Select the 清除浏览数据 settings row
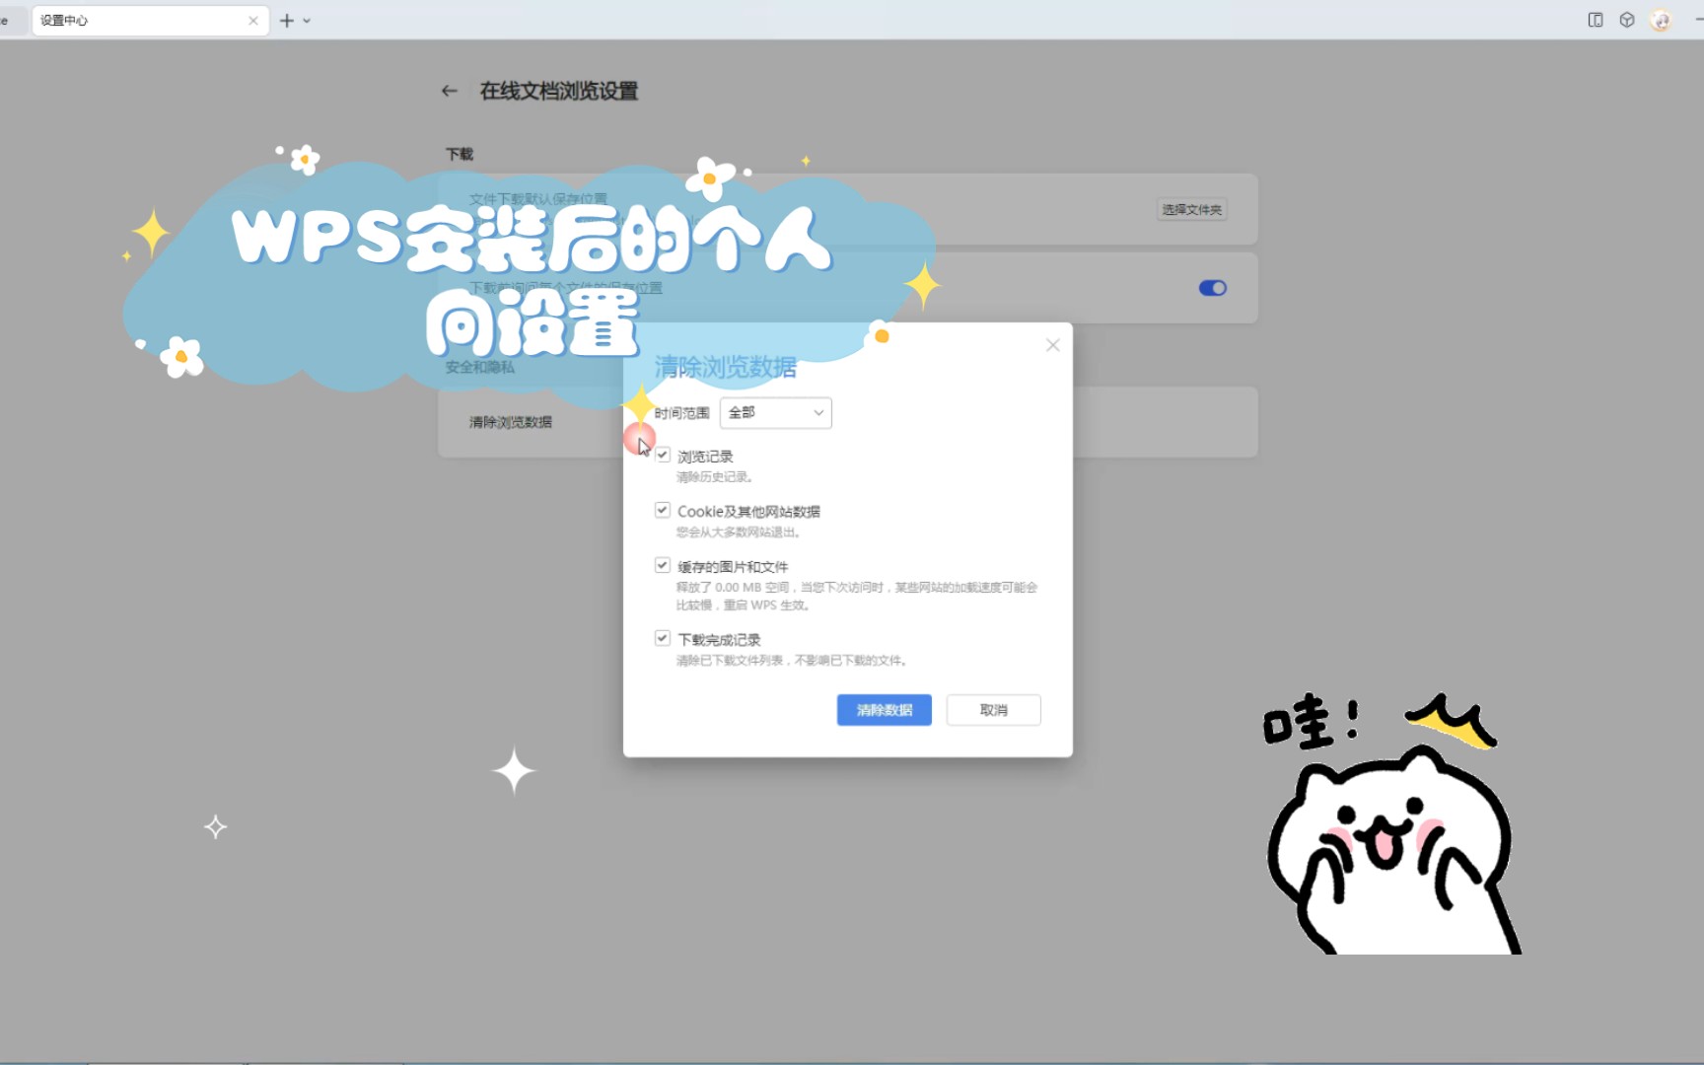The width and height of the screenshot is (1704, 1065). [x=510, y=421]
